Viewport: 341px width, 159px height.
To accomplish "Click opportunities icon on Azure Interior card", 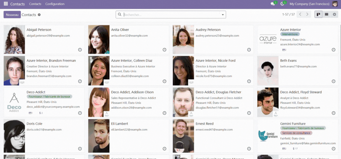I will tap(284, 50).
